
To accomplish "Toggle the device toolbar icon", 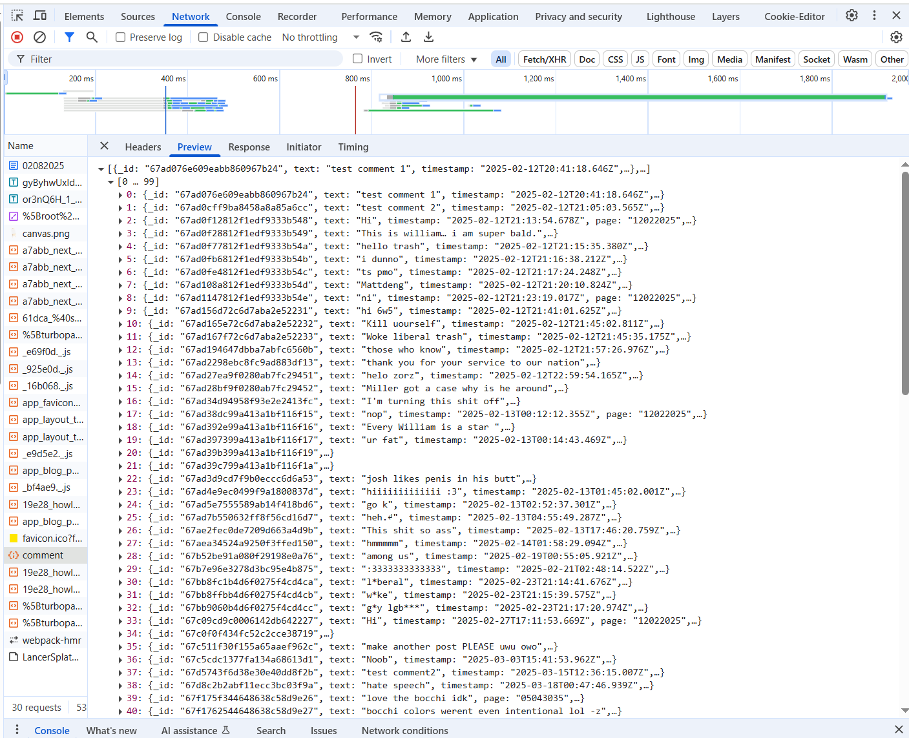I will click(x=40, y=15).
